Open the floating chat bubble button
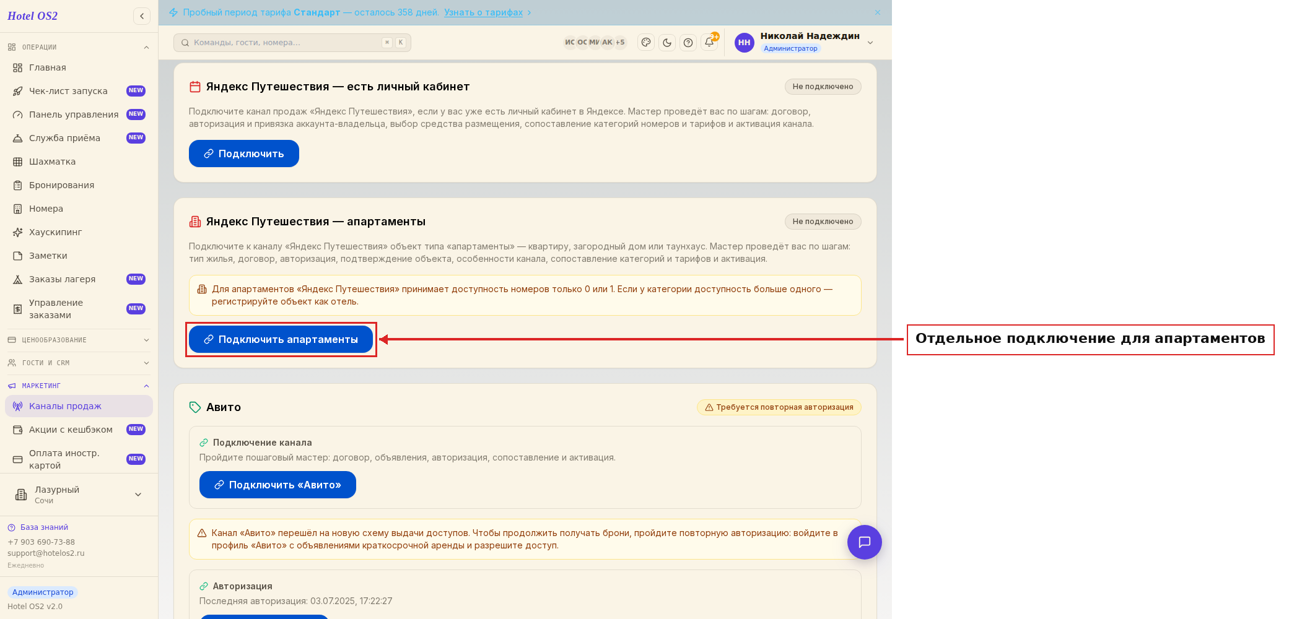This screenshot has width=1289, height=619. click(864, 542)
